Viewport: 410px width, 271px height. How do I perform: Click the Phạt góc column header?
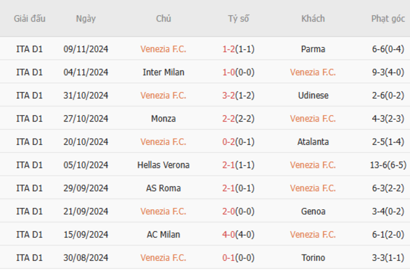pyautogui.click(x=388, y=19)
